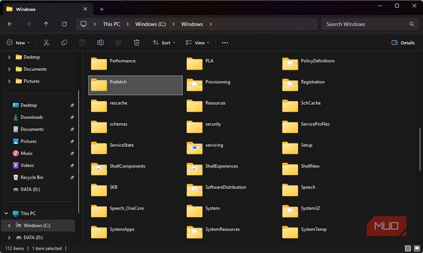Switch to details list view in status bar
Image resolution: width=423 pixels, height=253 pixels.
[408, 248]
